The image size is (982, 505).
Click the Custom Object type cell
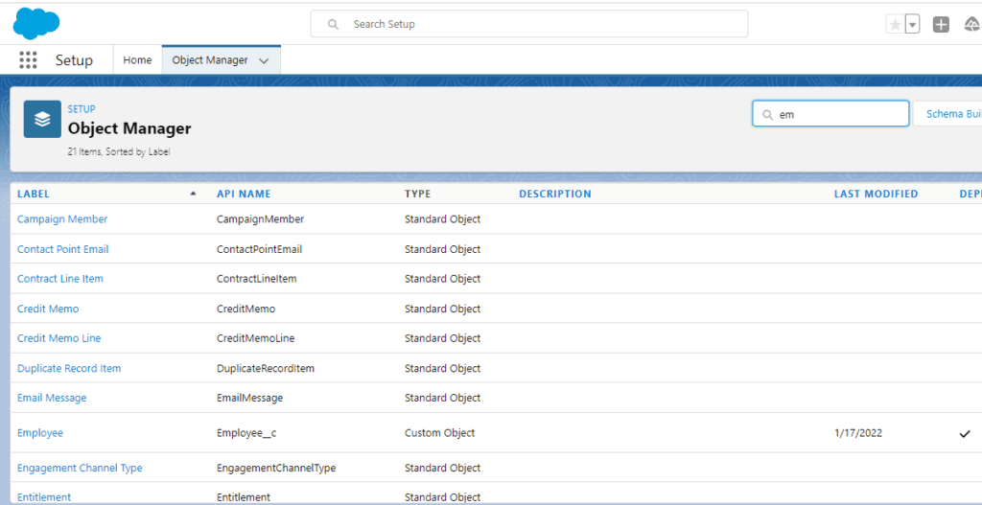tap(439, 432)
